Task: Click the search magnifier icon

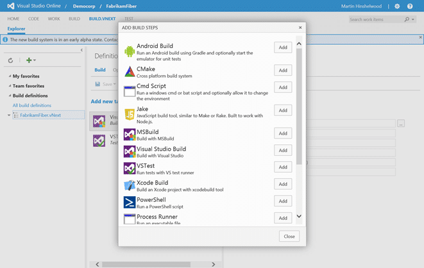Action: [407, 19]
